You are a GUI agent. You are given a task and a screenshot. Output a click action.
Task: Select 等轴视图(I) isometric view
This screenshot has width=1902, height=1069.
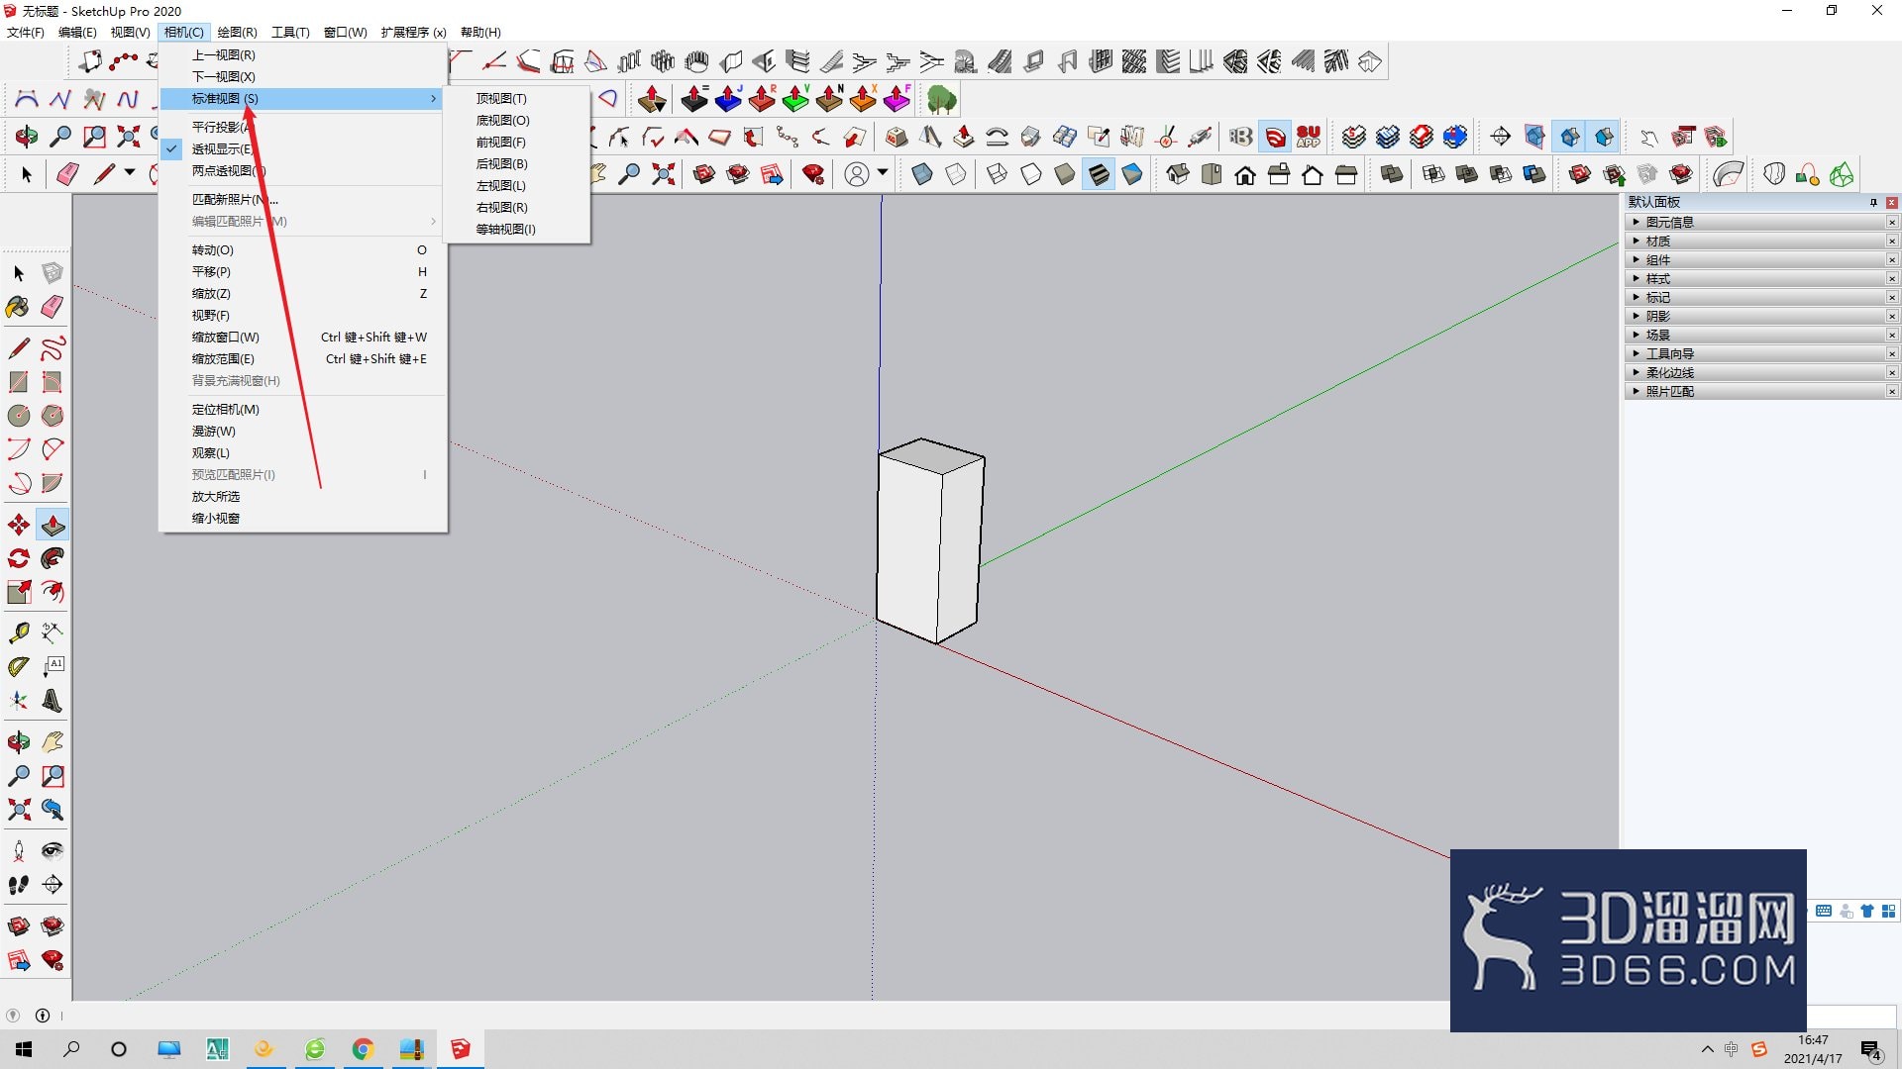516,229
